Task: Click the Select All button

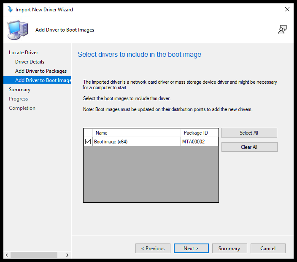Action: tap(249, 133)
